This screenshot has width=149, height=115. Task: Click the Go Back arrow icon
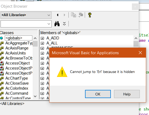[x=58, y=15]
